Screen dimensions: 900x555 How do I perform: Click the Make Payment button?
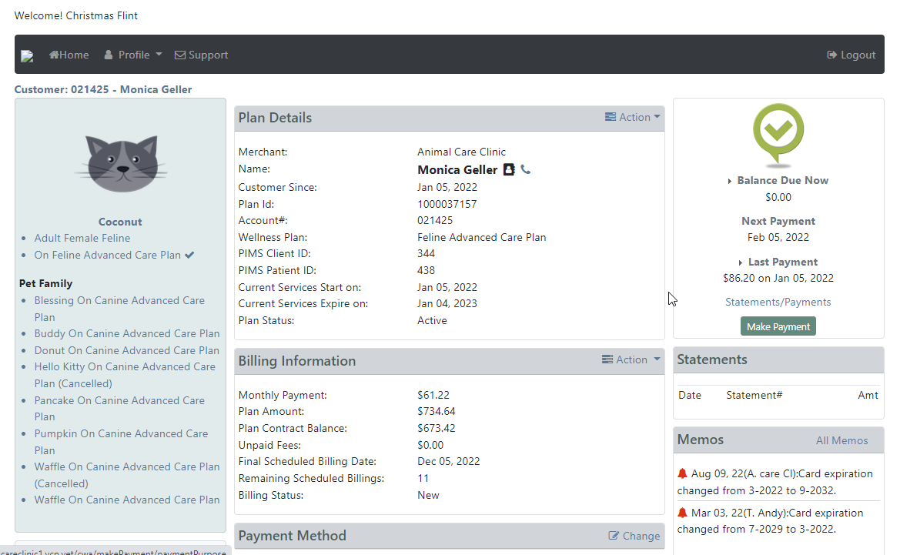778,326
